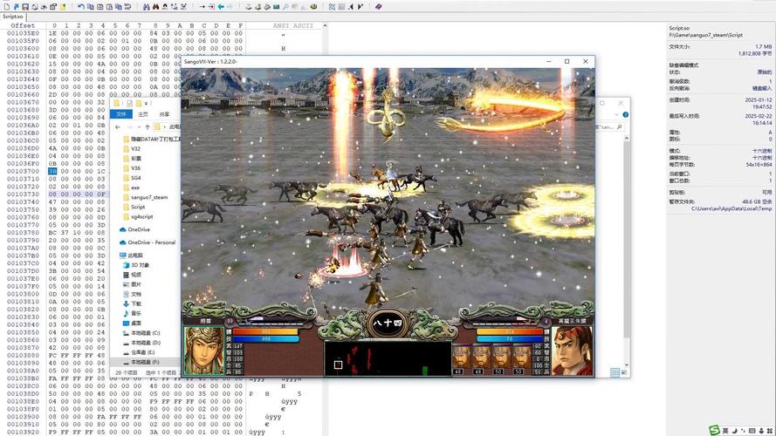Click the purple icon at the toolbar's end

[378, 7]
